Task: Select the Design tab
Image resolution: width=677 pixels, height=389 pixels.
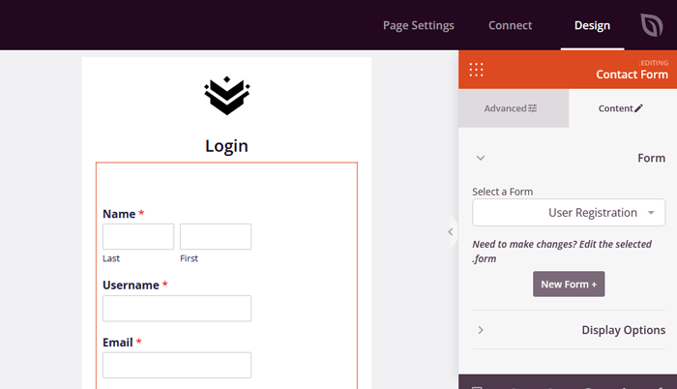Action: (592, 25)
